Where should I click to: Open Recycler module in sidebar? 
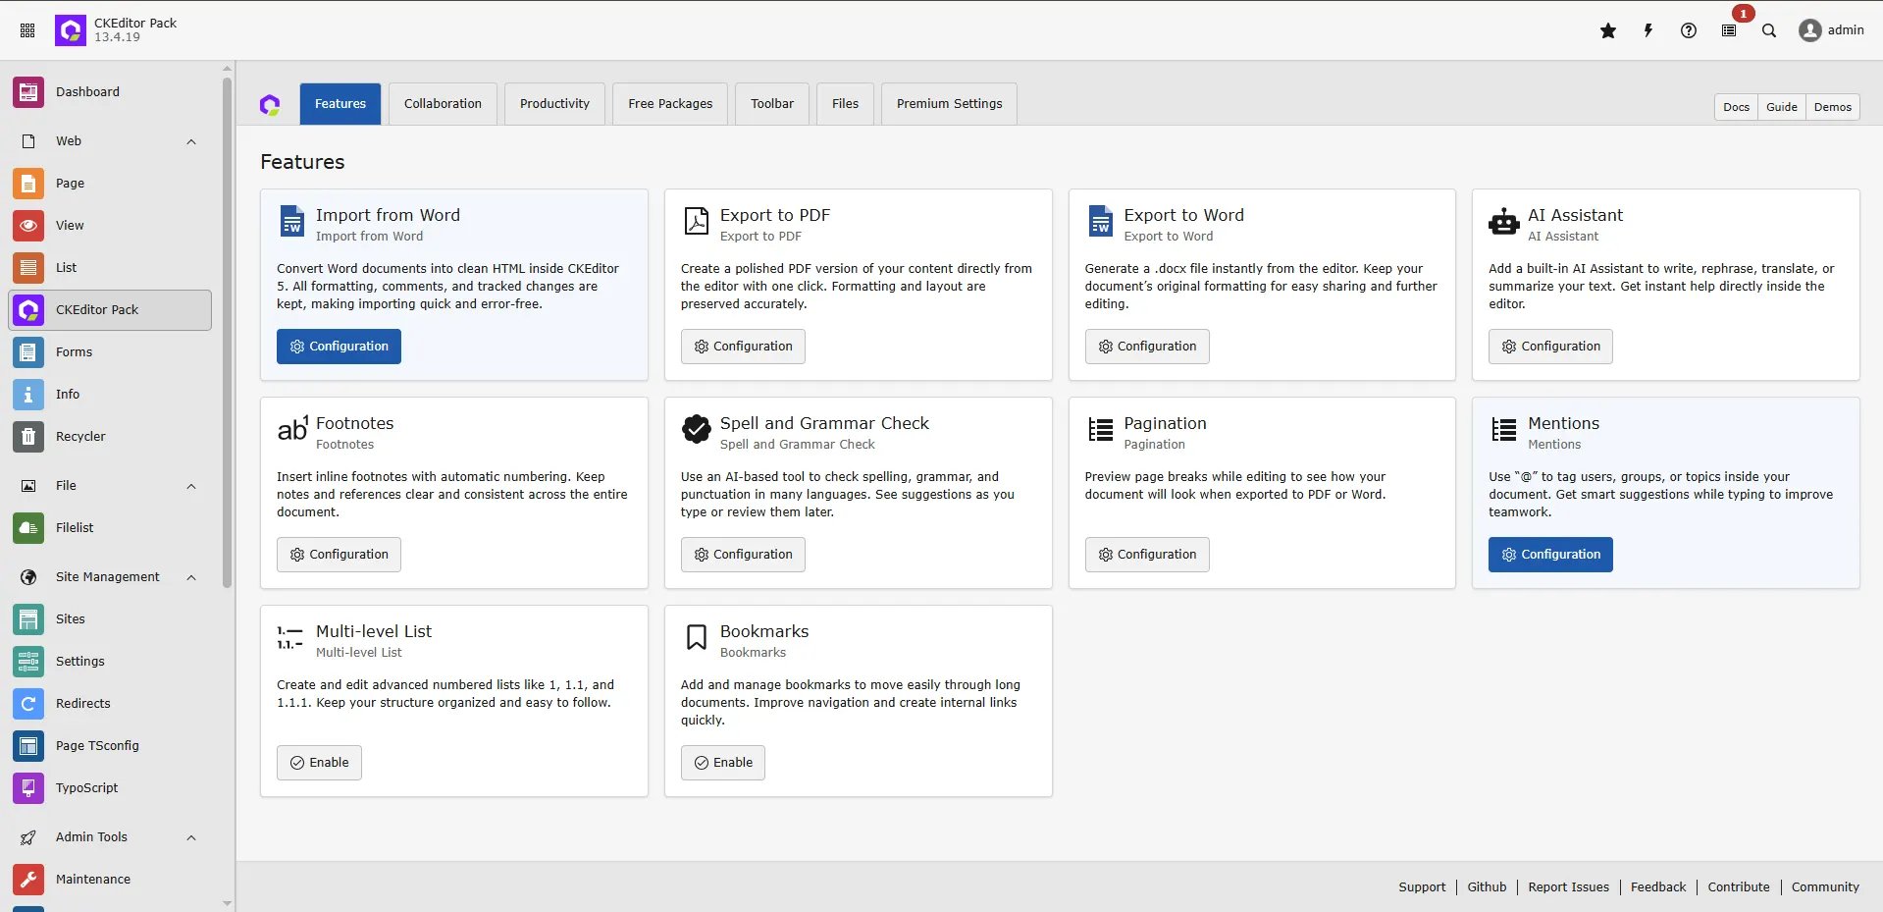click(x=110, y=437)
